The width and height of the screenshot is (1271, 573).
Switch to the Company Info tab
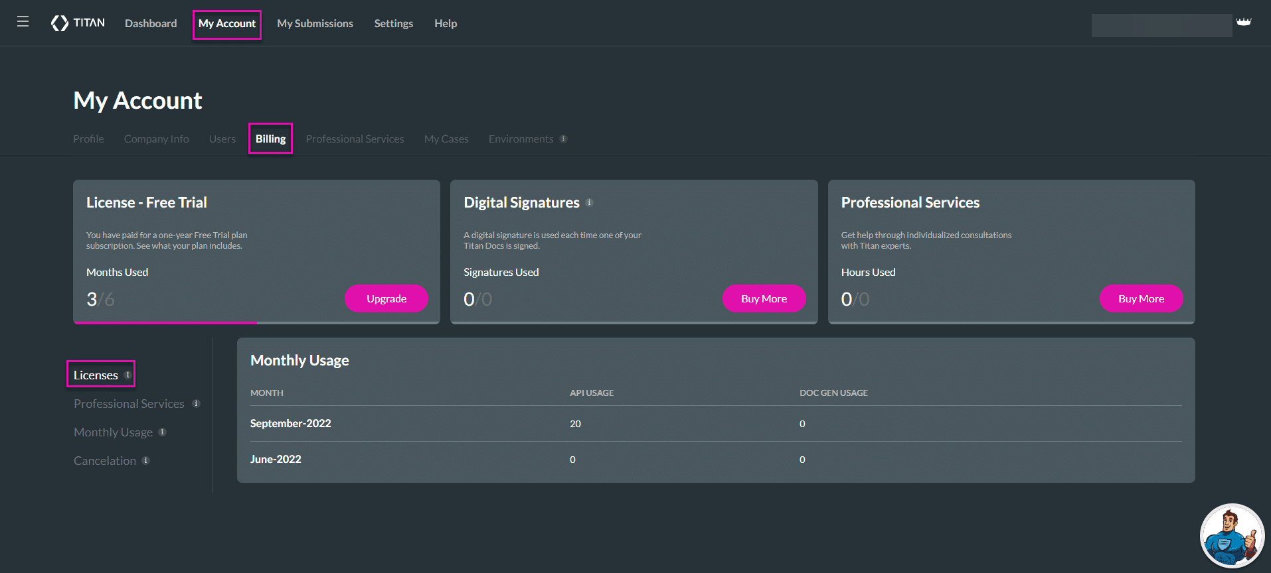(x=156, y=139)
